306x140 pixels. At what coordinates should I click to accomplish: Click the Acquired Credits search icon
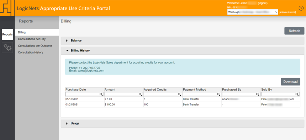point(179,94)
